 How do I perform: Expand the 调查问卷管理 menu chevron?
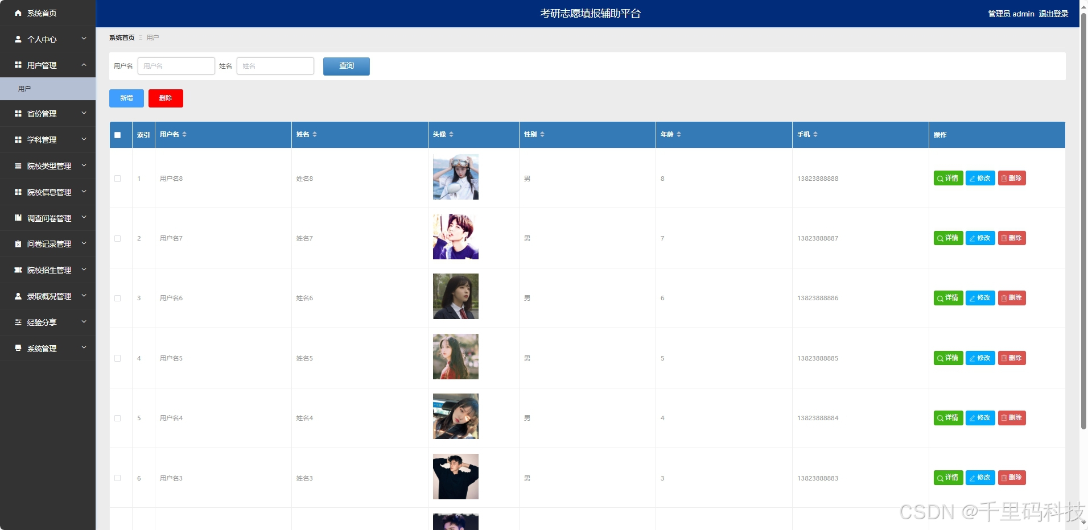coord(84,217)
